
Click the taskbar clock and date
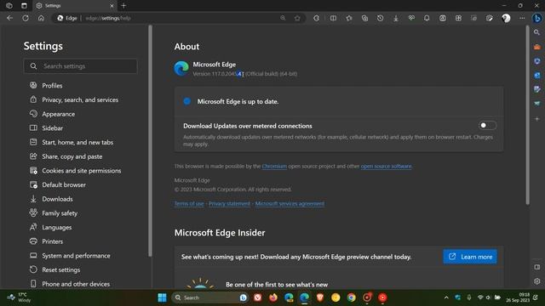[x=519, y=297]
